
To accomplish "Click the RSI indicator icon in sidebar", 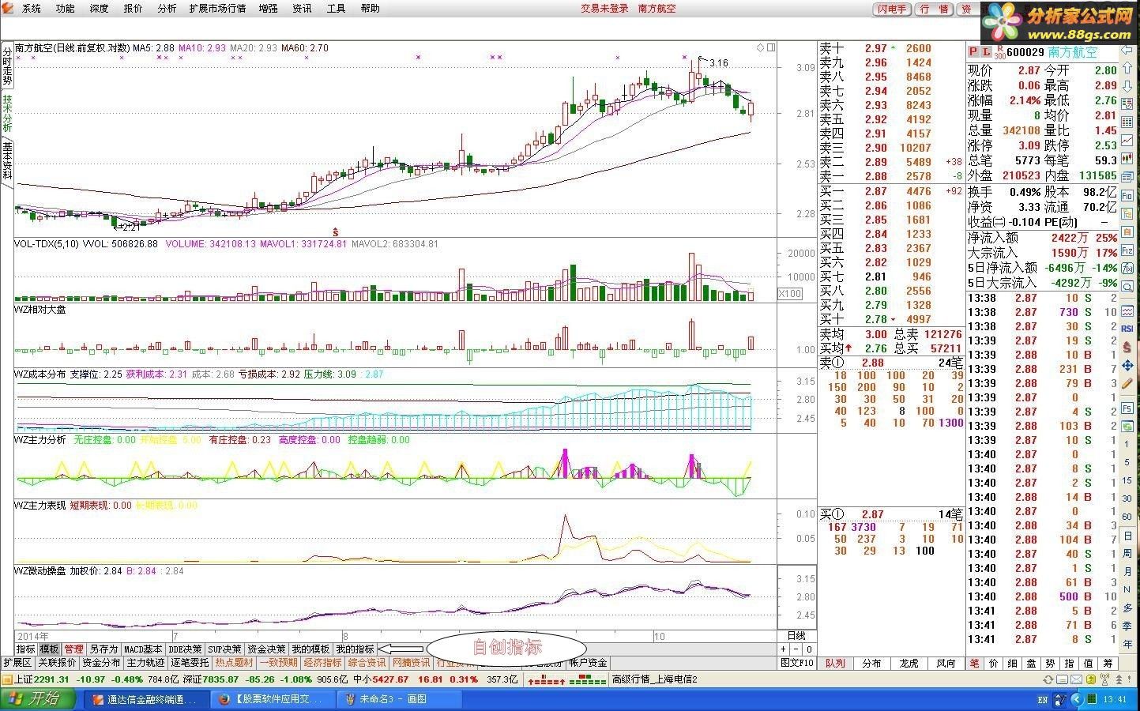I will coord(1127,328).
